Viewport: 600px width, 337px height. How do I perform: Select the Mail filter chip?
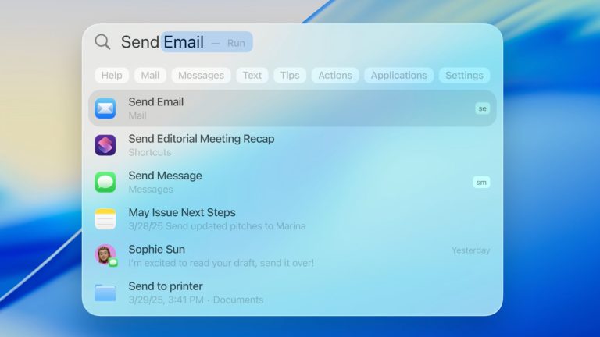point(150,76)
